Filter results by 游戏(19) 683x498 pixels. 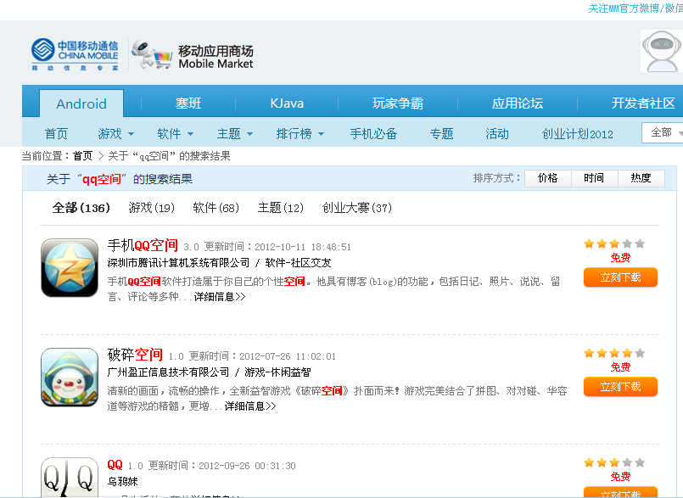[x=152, y=208]
